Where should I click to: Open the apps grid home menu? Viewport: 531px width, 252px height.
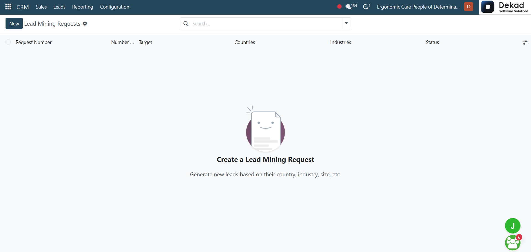(x=8, y=7)
